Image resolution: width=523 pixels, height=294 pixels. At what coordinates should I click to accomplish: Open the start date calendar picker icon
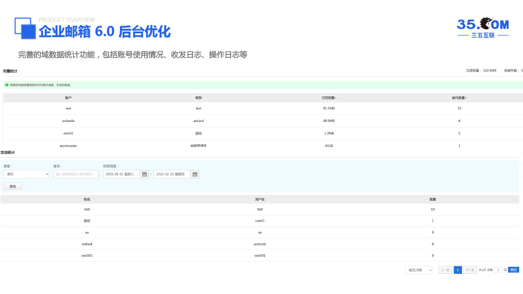[144, 174]
